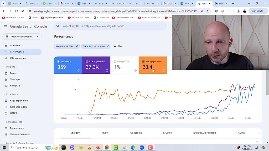Select the DEVICES tab
Viewport: 269px width, 151px height.
(x=167, y=133)
